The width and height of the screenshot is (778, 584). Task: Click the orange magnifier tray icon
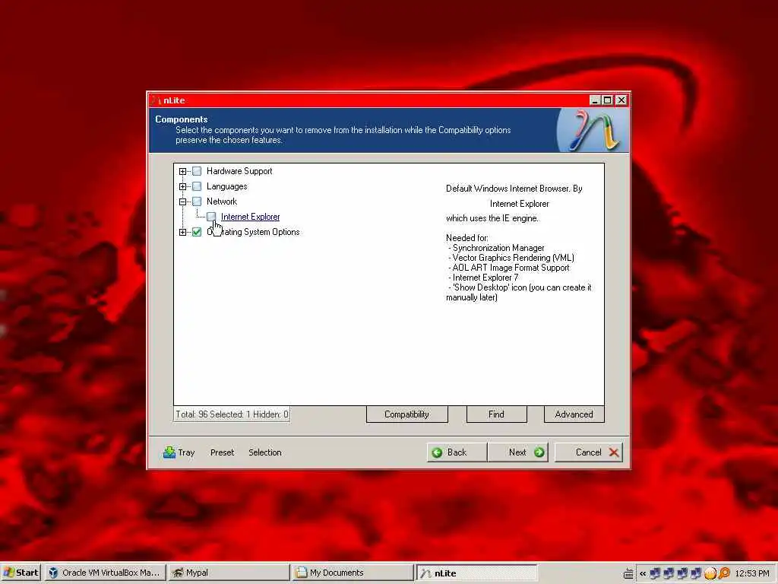(x=724, y=573)
